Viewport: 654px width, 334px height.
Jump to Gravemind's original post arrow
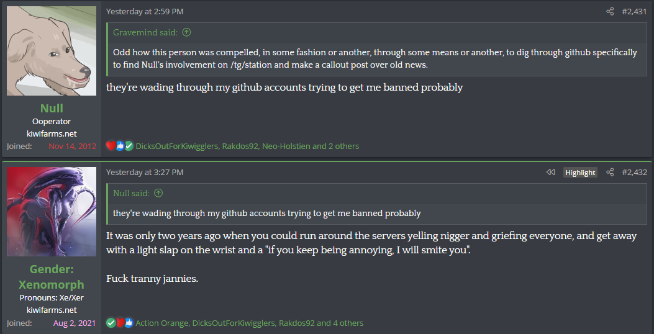[186, 32]
